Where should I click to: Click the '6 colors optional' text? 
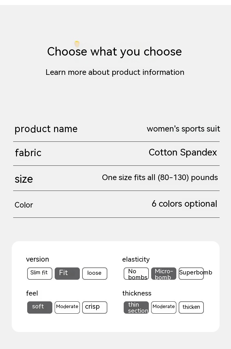point(184,204)
